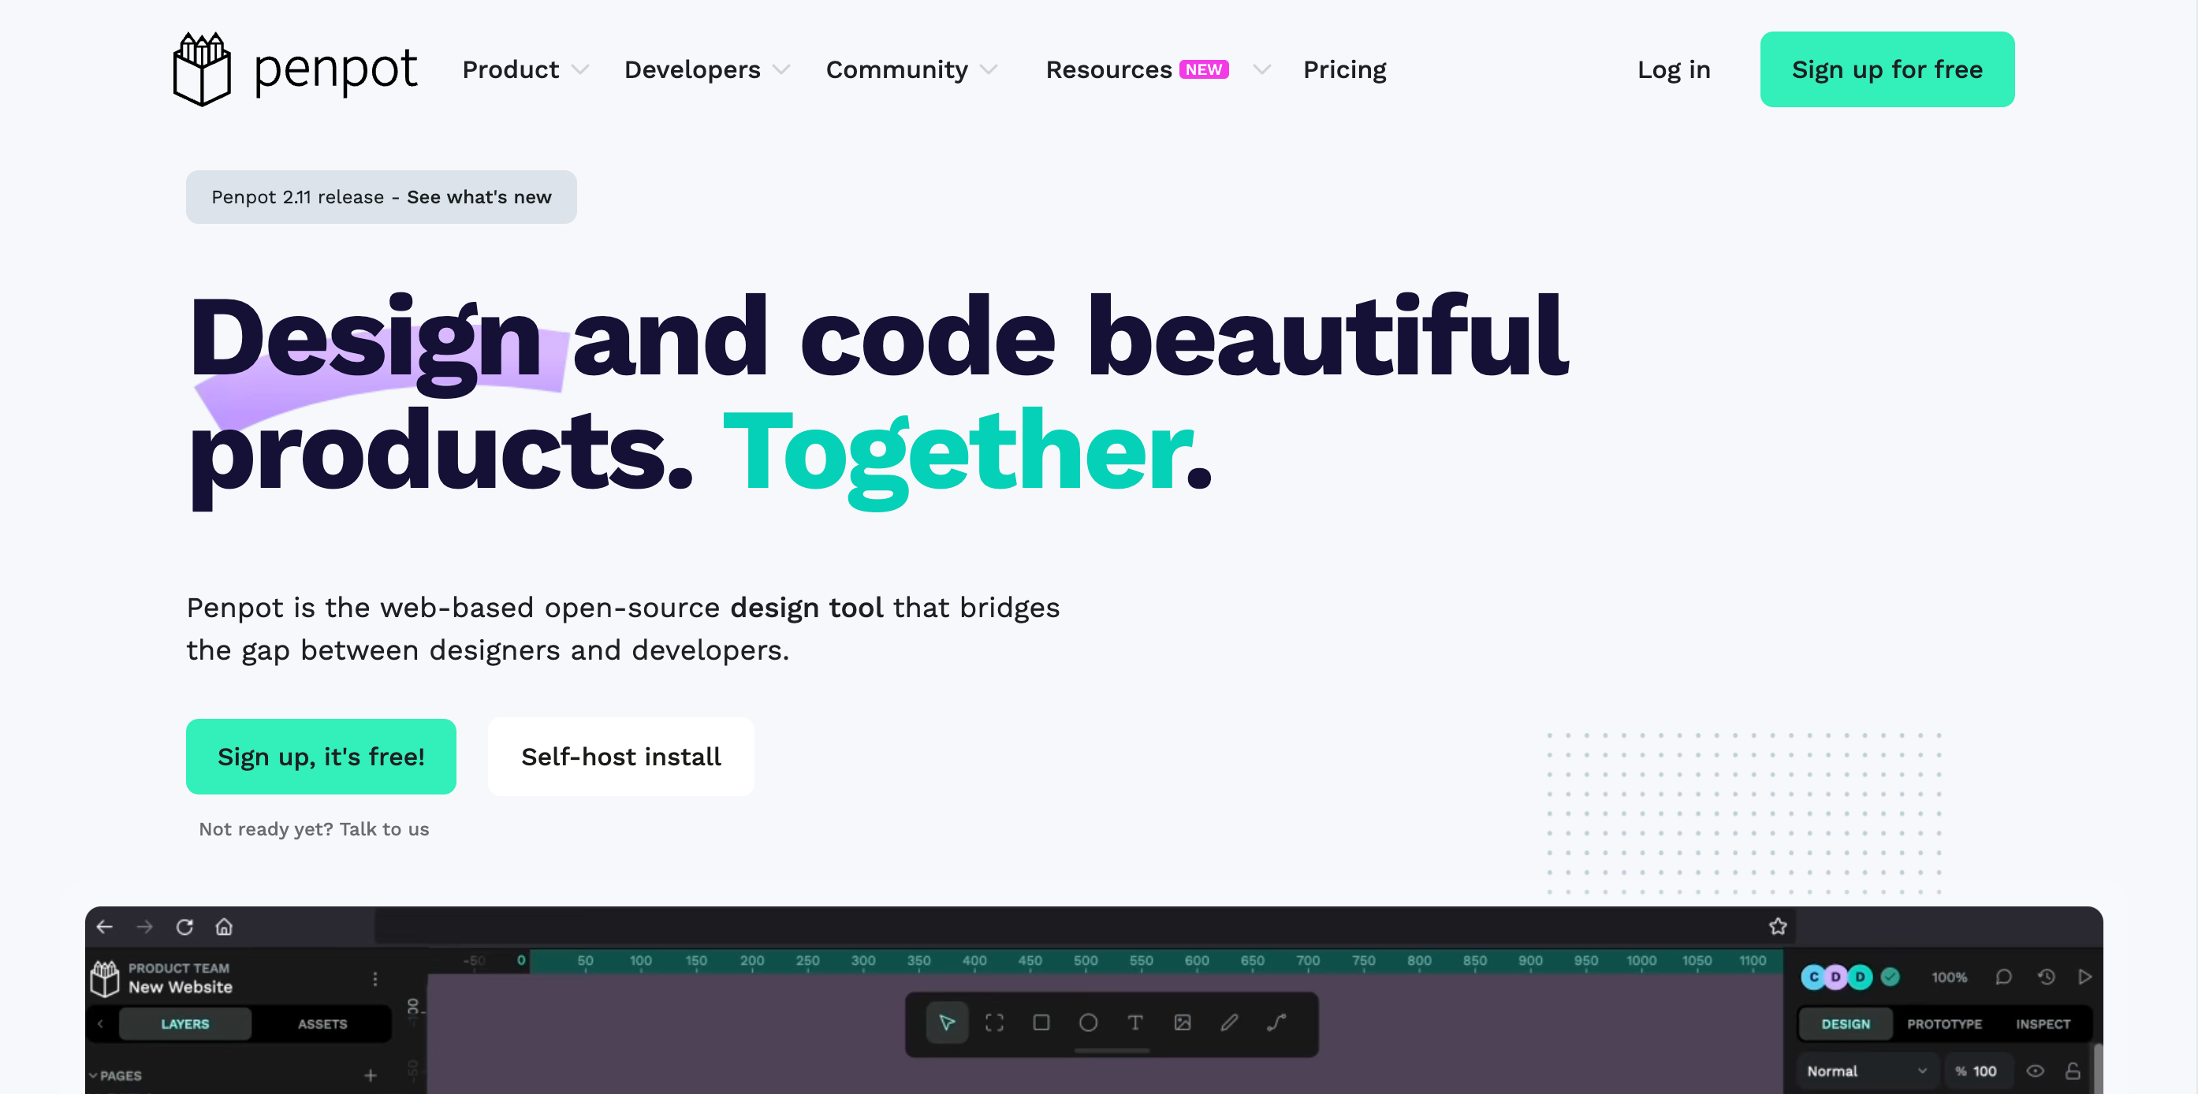Open the version history clock icon
Image resolution: width=2198 pixels, height=1094 pixels.
[2046, 977]
